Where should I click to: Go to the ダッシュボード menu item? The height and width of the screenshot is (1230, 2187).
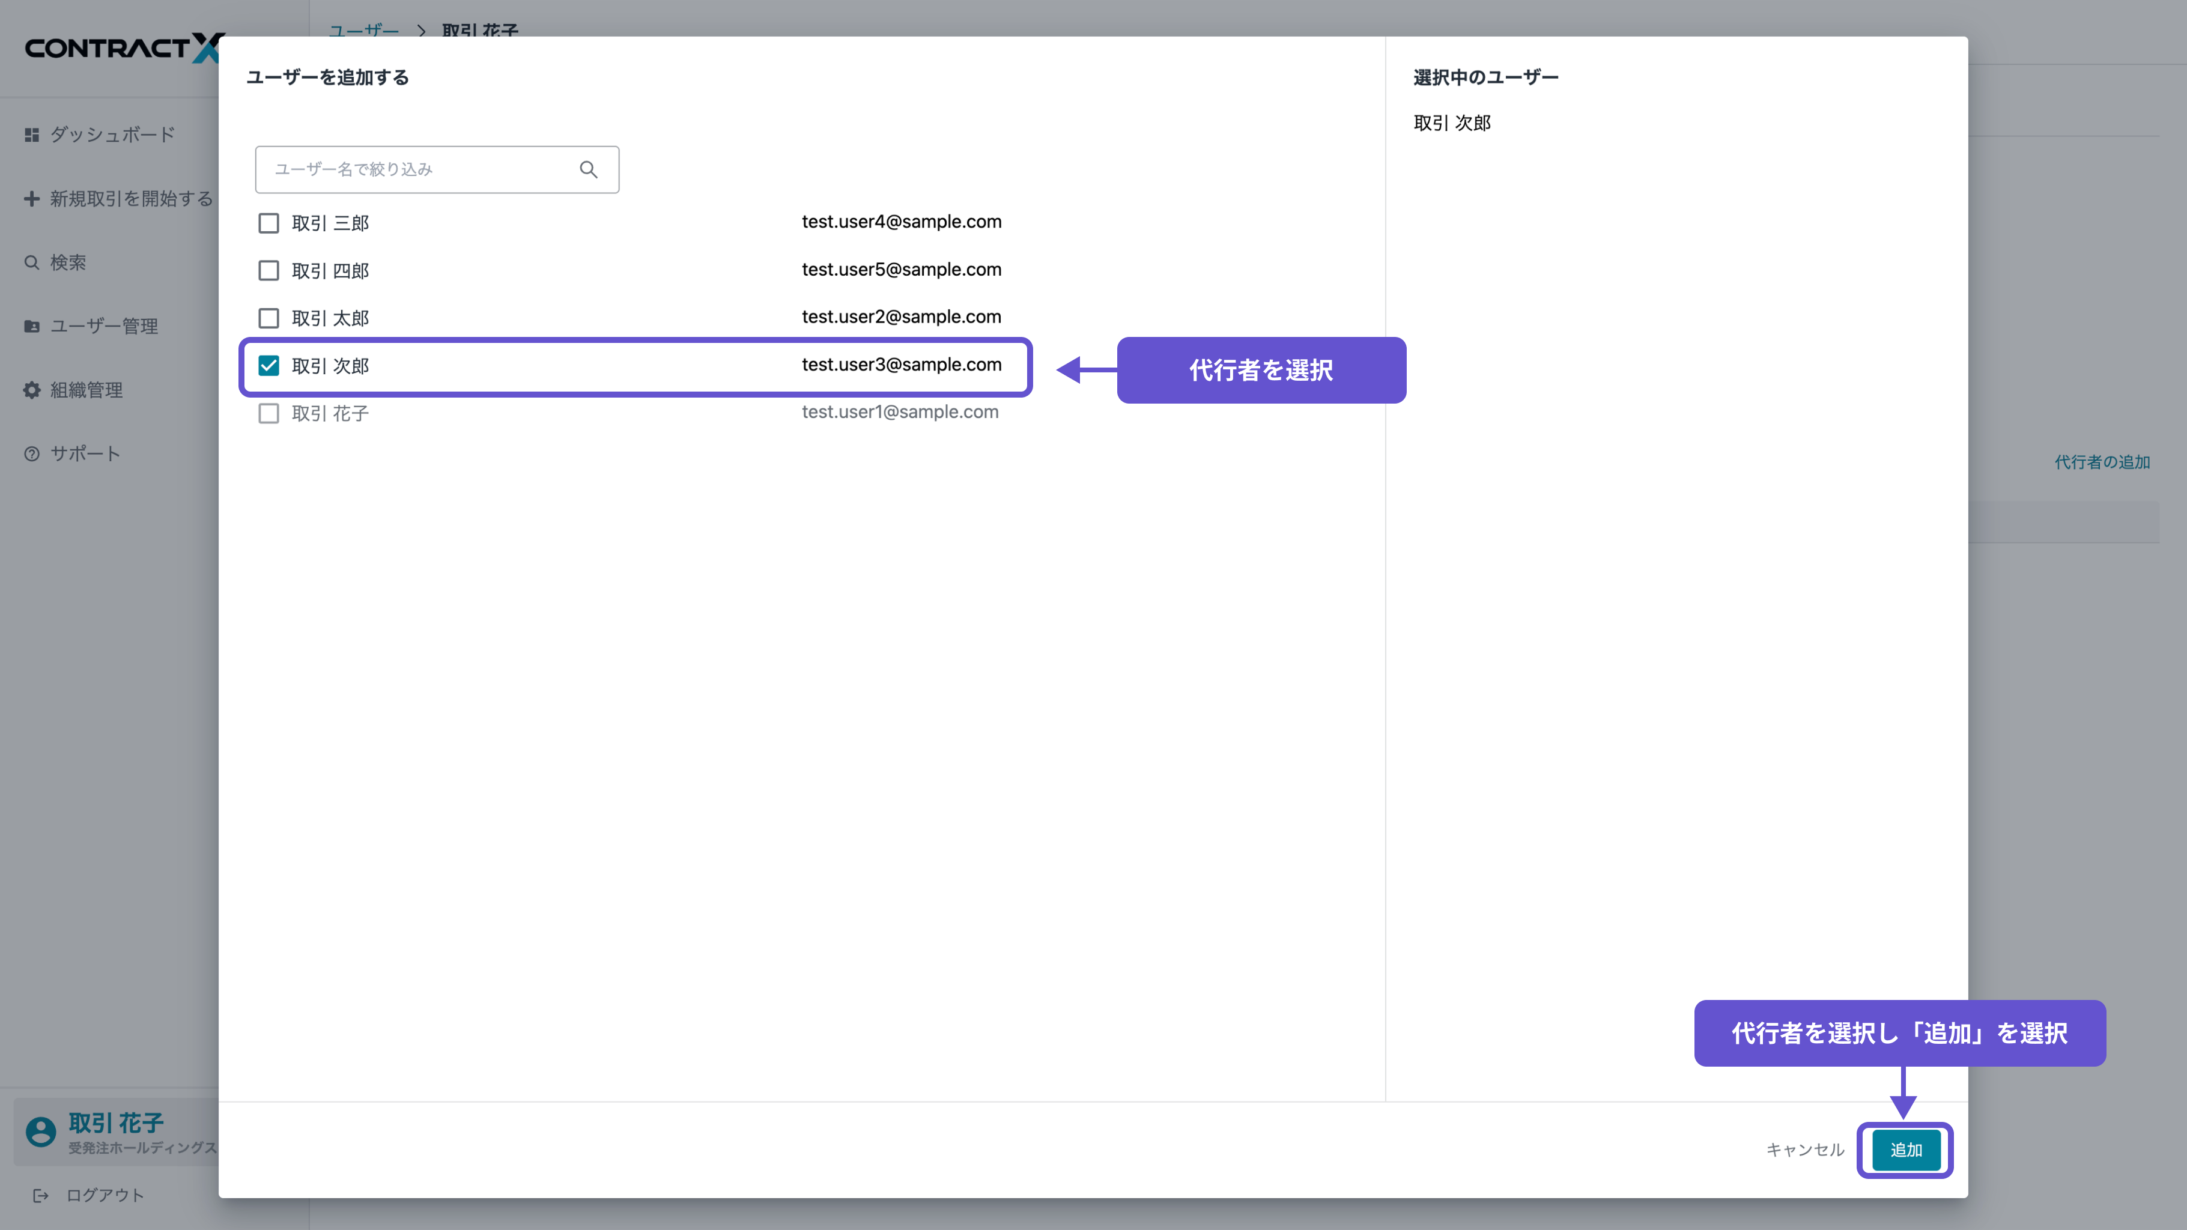112,135
